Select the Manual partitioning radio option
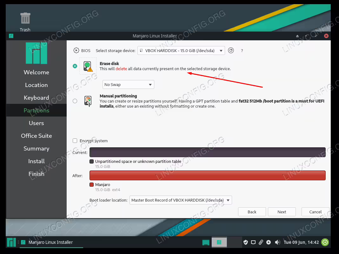Image resolution: width=339 pixels, height=254 pixels. [x=75, y=101]
